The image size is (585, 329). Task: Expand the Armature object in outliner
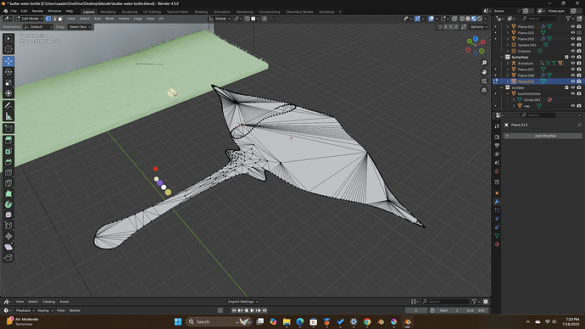click(x=507, y=64)
